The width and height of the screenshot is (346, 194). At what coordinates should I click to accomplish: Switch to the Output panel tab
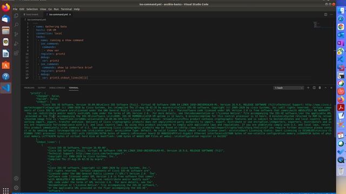point(42,88)
